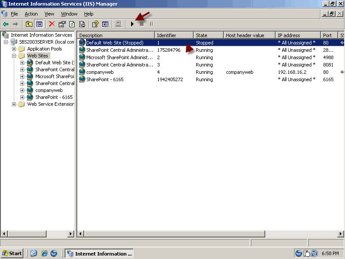
Task: Select companyweb in the tree pane
Action: [49, 90]
